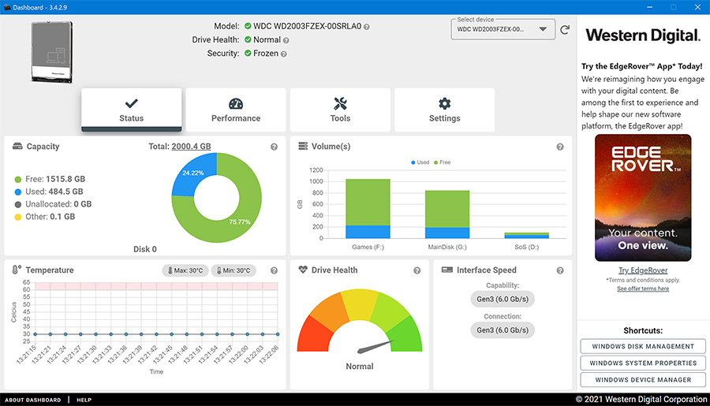Open the Tools tab
This screenshot has height=406, width=710.
pyautogui.click(x=340, y=110)
